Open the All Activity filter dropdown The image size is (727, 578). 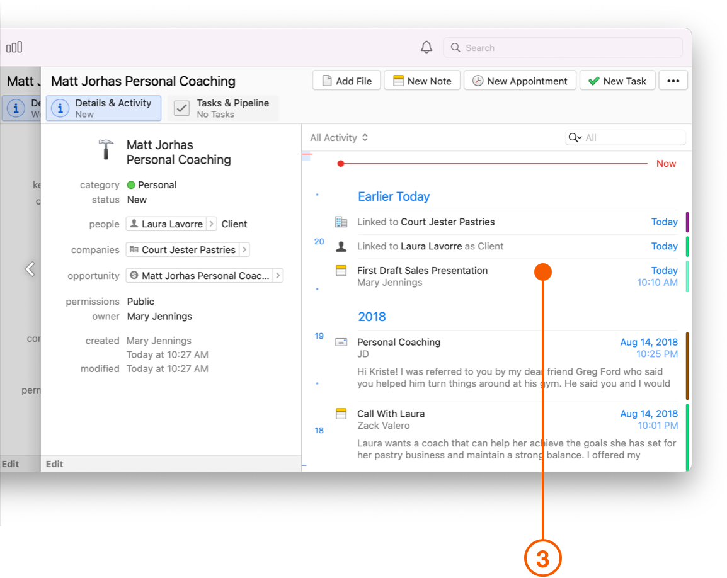(x=339, y=138)
